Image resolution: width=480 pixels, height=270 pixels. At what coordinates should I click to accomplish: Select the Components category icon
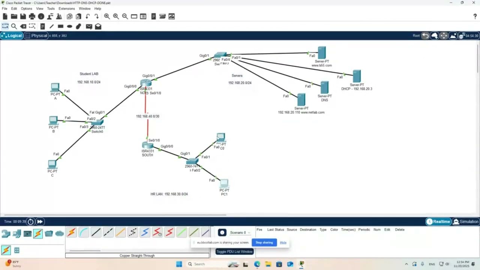click(x=27, y=234)
